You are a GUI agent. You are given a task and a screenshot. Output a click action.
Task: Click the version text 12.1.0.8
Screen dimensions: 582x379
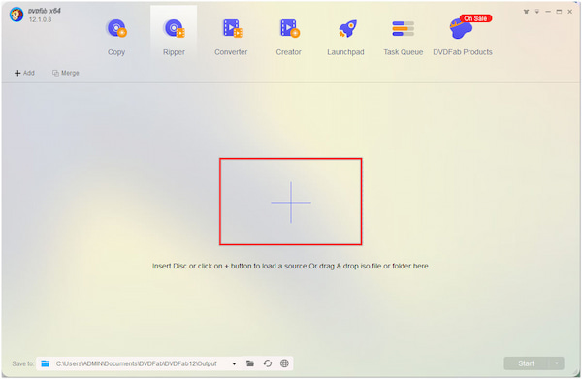tap(40, 19)
